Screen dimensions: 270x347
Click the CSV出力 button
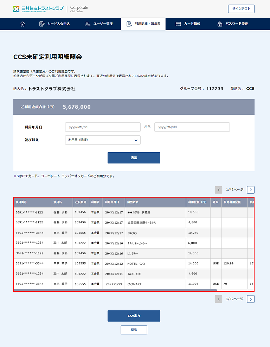134,316
